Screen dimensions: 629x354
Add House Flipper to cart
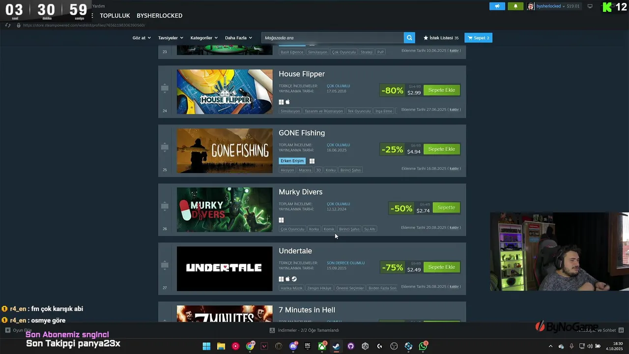click(442, 90)
